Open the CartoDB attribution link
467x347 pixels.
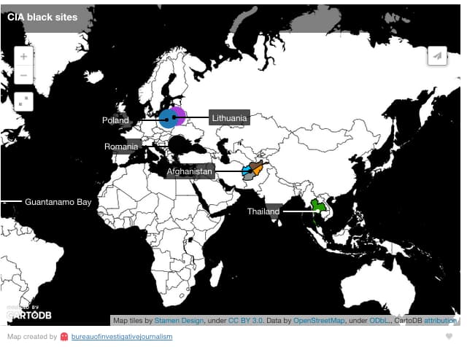[x=440, y=321]
